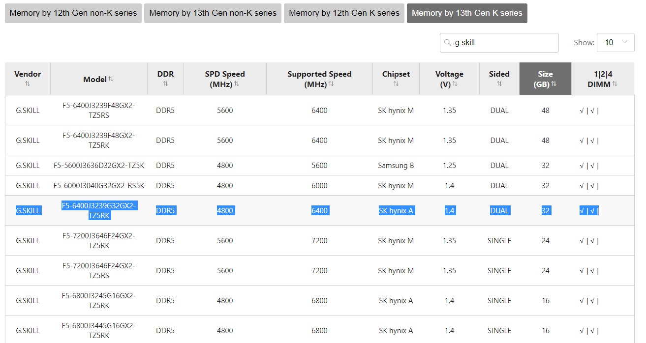Image resolution: width=646 pixels, height=343 pixels.
Task: Sort by Chipset column sort arrows
Action: (396, 84)
